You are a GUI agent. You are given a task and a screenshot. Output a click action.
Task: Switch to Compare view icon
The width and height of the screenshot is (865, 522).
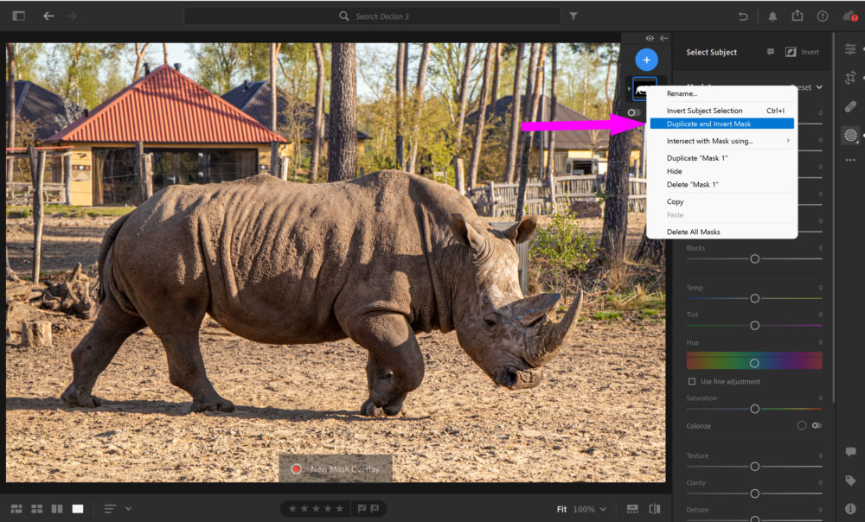pos(57,509)
